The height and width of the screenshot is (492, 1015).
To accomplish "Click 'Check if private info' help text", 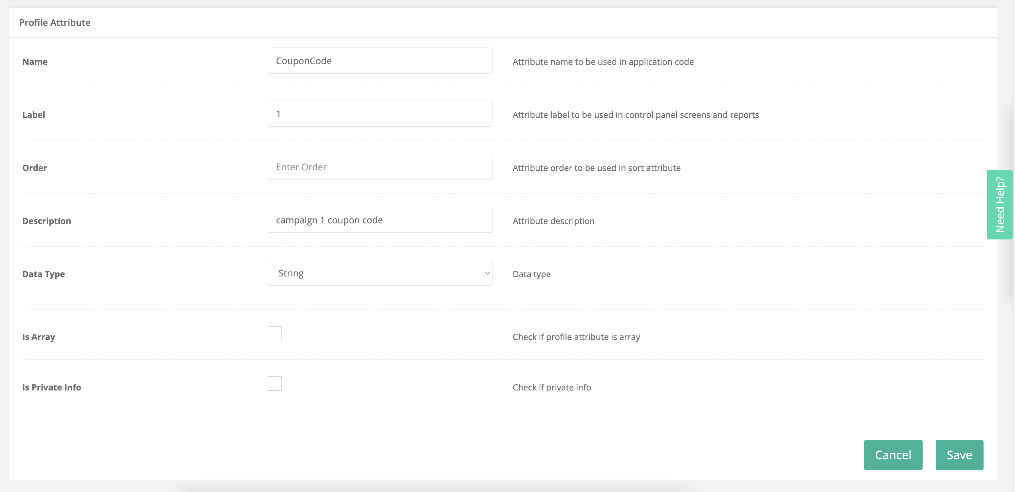I will coord(552,388).
